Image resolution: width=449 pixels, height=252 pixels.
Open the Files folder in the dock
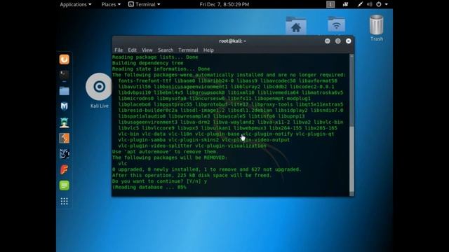point(64,91)
